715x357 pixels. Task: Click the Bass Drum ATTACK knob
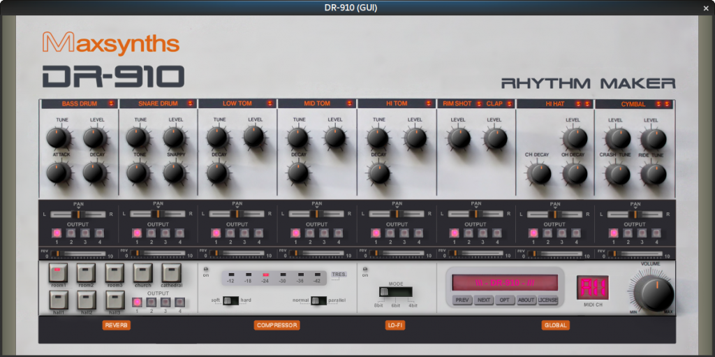click(57, 173)
